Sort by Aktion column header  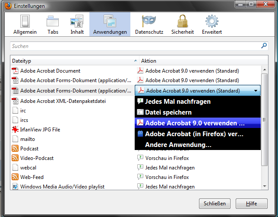(x=204, y=61)
